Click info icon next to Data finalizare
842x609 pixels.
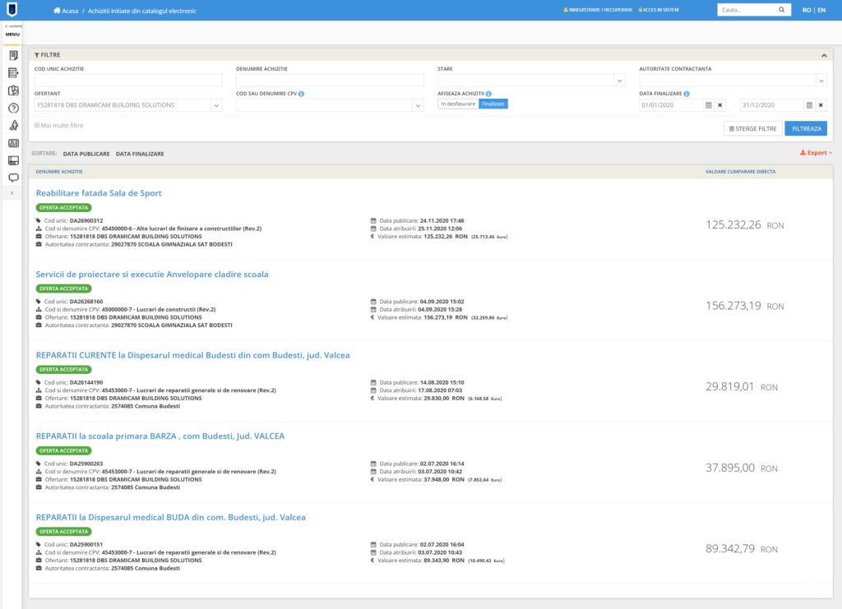tap(687, 94)
